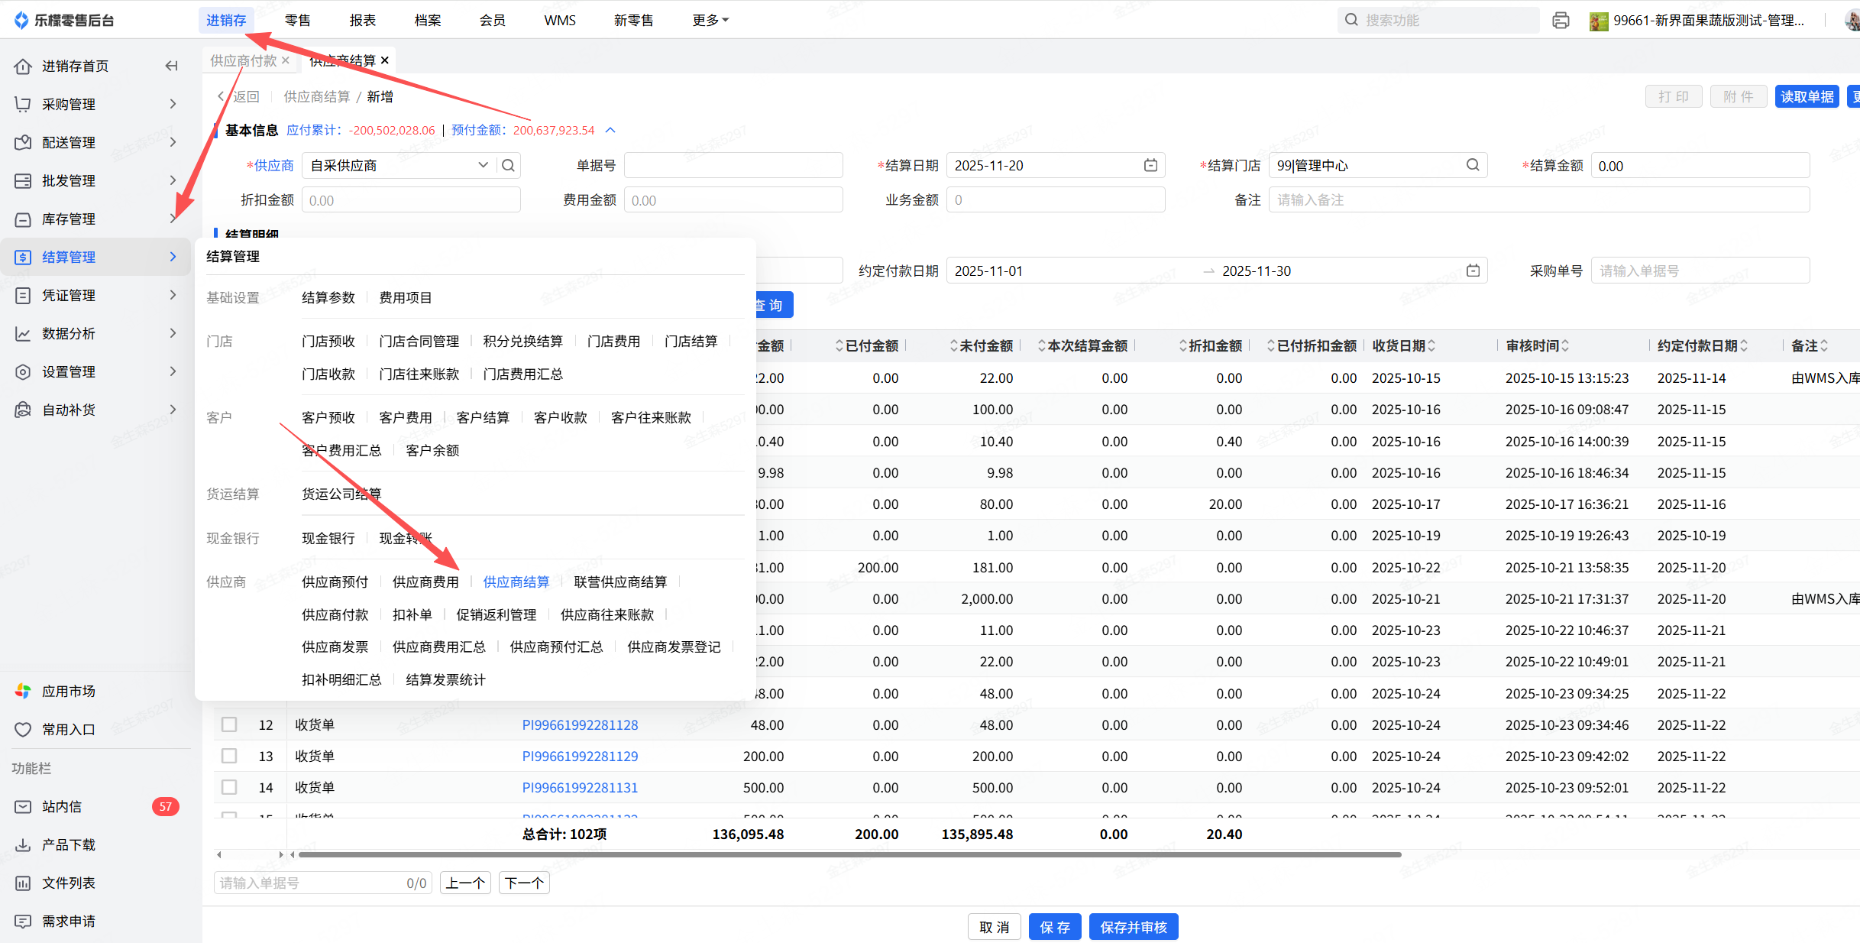1860x943 pixels.
Task: Click the 保存并审核 button
Action: pyautogui.click(x=1134, y=927)
